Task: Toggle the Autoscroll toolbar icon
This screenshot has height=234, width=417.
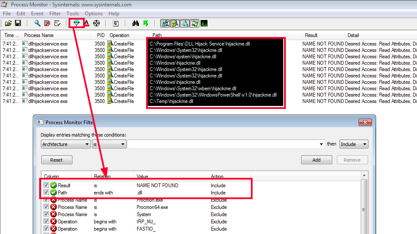Action: 47,23
